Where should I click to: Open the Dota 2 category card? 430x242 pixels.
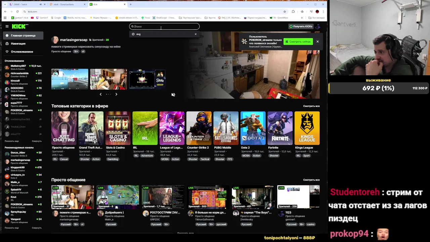tap(253, 128)
